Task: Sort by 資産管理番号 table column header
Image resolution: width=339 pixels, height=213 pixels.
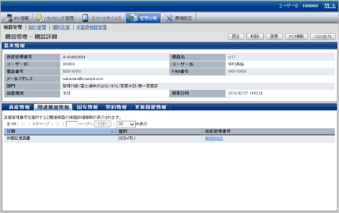Action: (x=269, y=131)
